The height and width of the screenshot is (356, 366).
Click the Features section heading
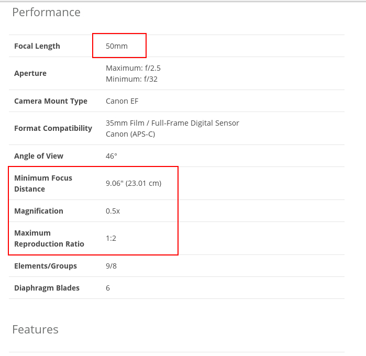tap(35, 329)
